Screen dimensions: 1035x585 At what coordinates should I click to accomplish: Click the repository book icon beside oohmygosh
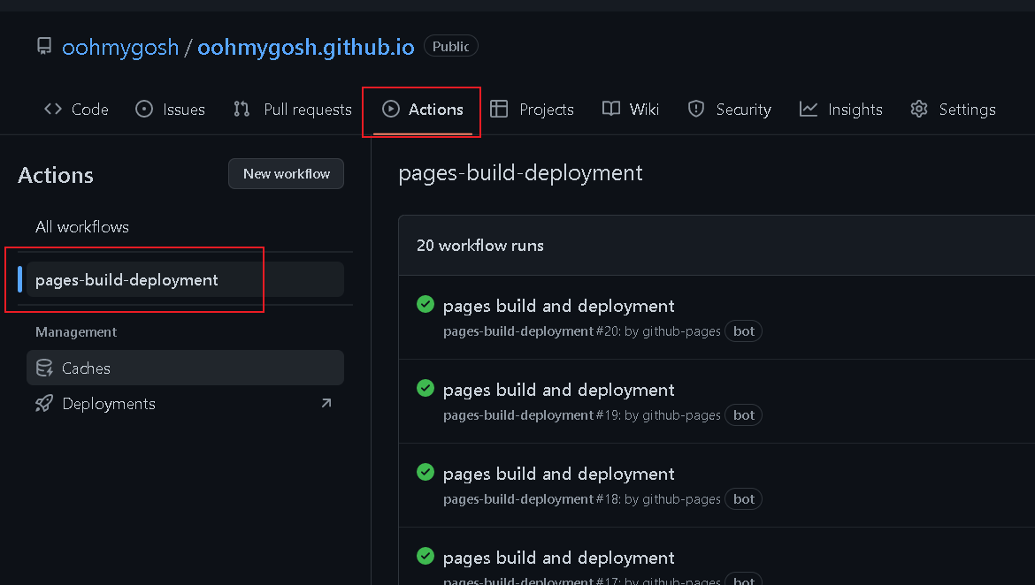point(43,46)
